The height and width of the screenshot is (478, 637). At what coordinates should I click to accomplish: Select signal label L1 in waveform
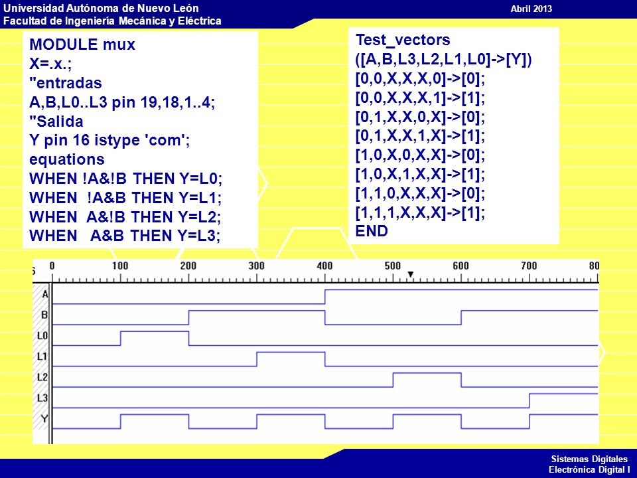[42, 356]
